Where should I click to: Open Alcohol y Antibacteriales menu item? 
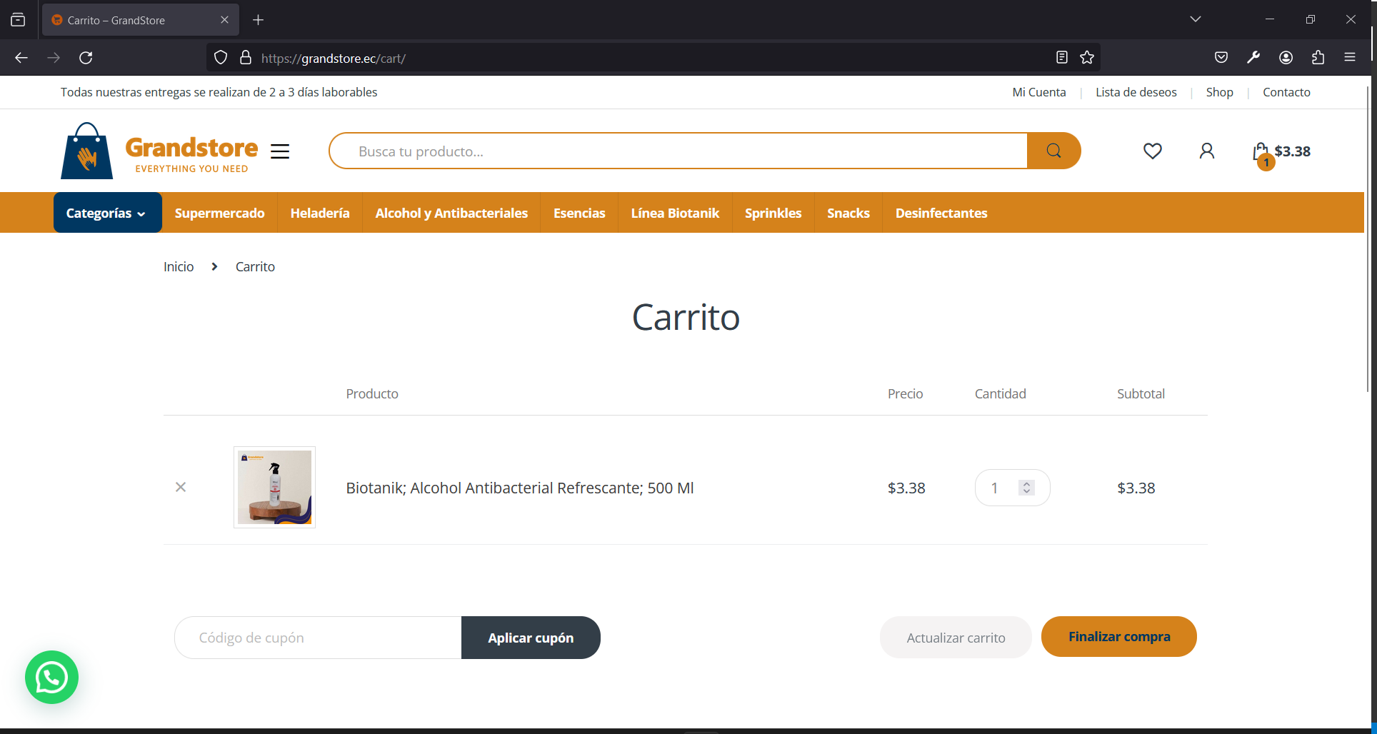click(x=451, y=213)
